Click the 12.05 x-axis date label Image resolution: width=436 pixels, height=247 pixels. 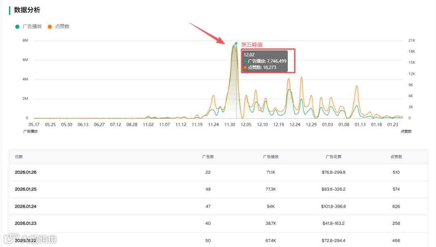point(246,125)
